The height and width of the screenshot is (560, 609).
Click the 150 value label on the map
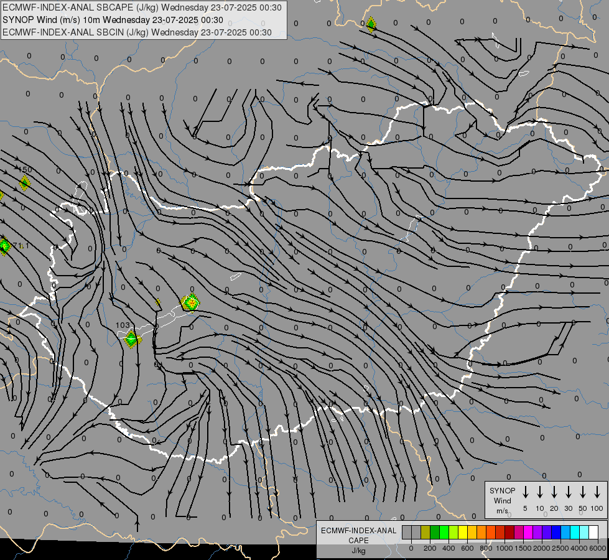tap(26, 170)
